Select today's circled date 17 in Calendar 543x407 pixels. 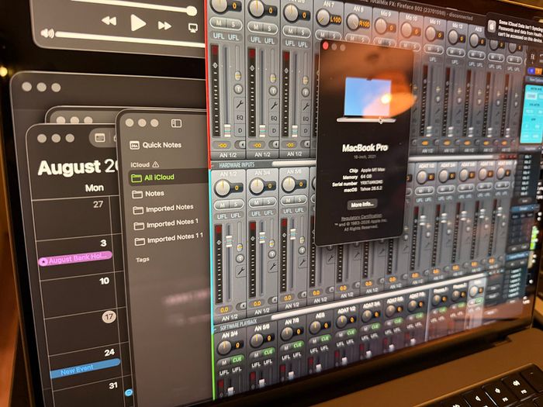pyautogui.click(x=109, y=316)
